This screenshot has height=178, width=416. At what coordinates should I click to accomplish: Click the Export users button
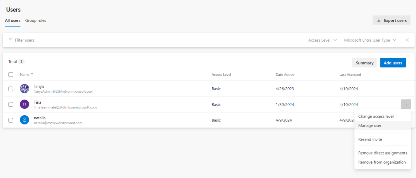pyautogui.click(x=391, y=20)
